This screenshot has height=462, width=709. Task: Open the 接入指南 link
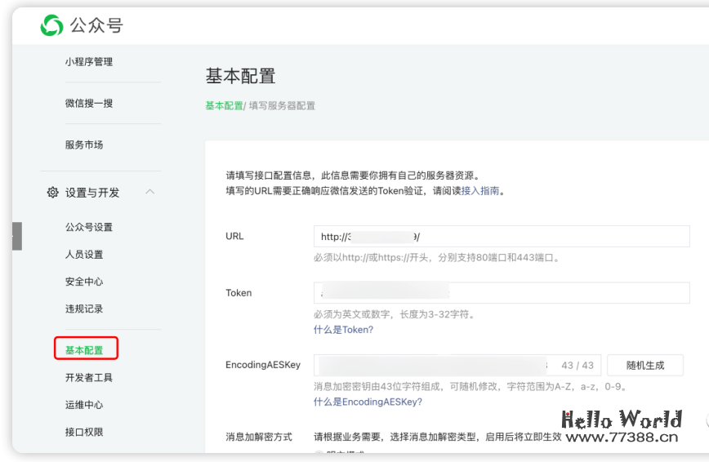[x=479, y=191]
